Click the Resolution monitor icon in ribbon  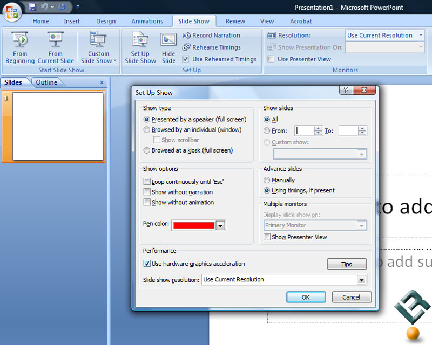click(x=272, y=36)
